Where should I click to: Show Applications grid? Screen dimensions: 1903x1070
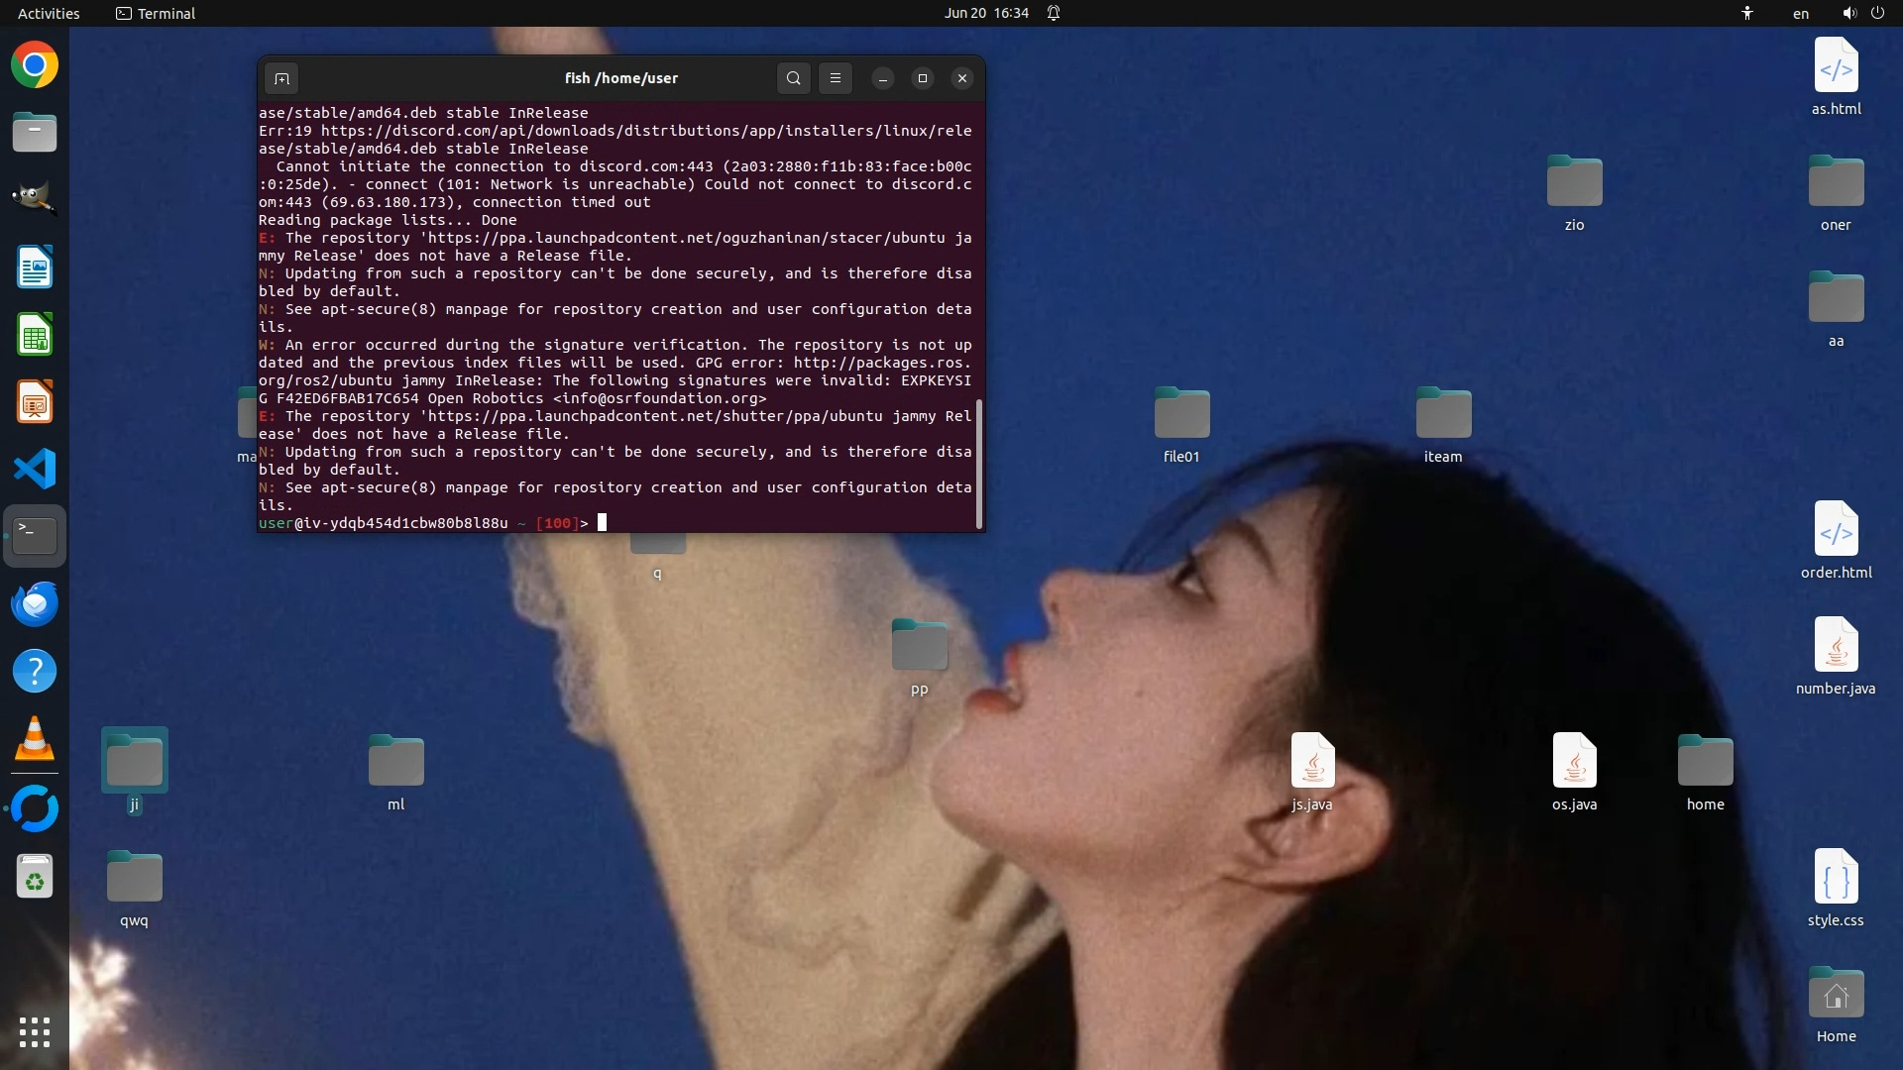coord(35,1031)
